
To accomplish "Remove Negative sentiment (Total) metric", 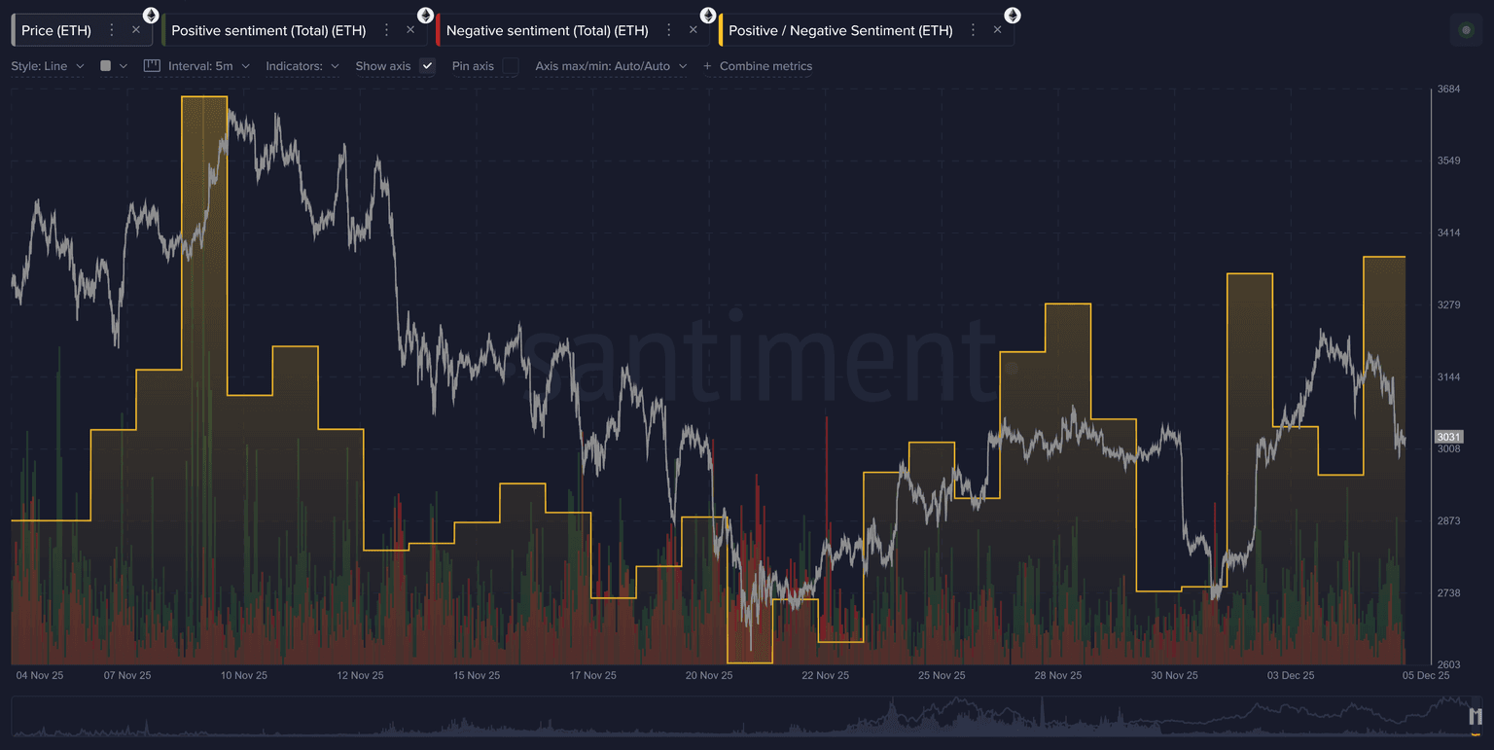I will tap(694, 30).
